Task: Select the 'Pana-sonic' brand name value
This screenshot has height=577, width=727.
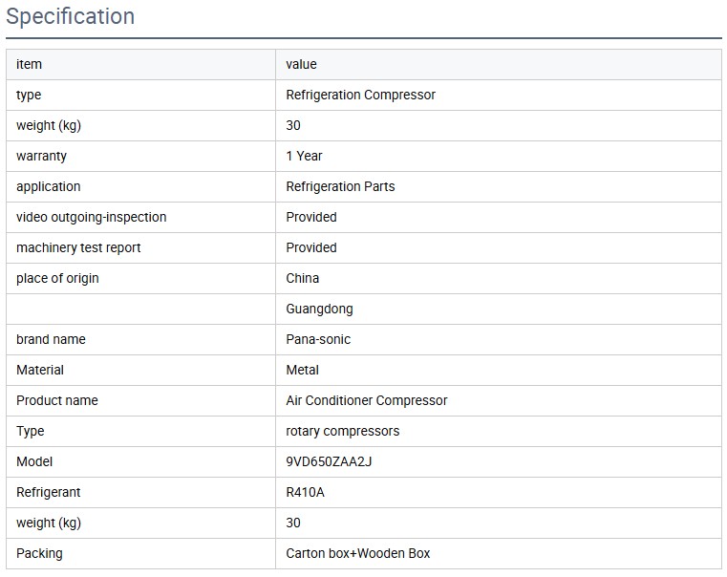Action: [x=318, y=339]
